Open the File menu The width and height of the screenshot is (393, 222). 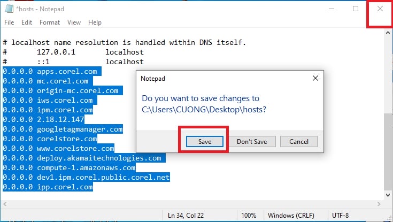tap(9, 22)
